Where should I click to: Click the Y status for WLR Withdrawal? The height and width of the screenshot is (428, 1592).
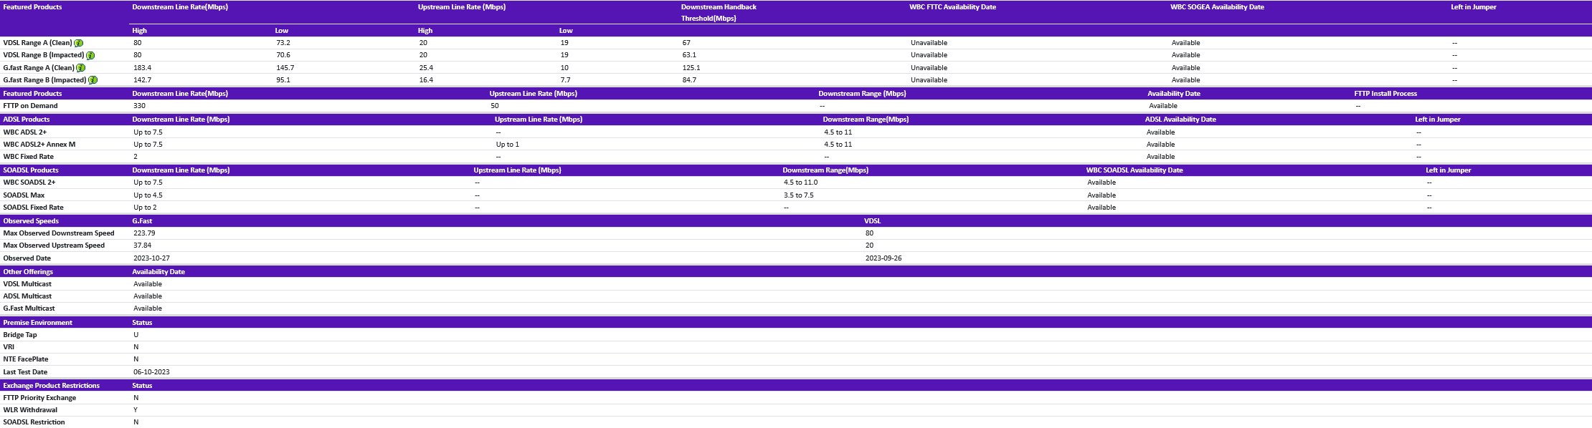pos(136,410)
